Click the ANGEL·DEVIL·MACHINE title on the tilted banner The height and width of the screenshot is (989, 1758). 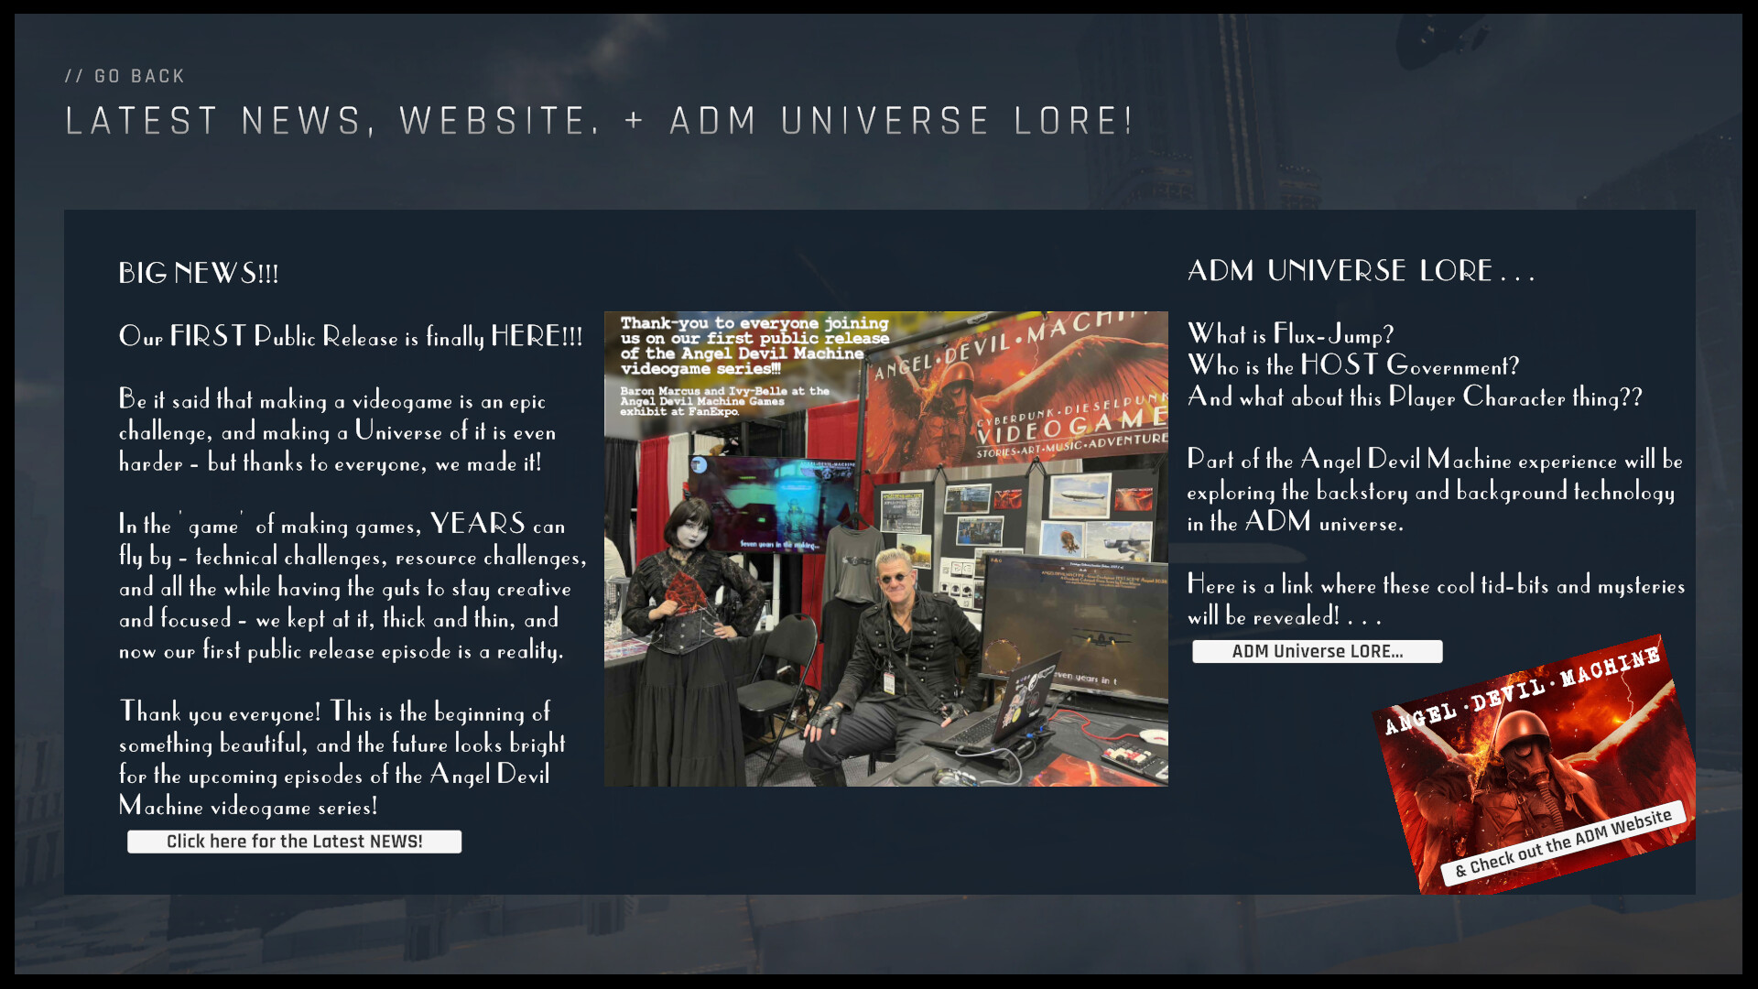(1521, 692)
